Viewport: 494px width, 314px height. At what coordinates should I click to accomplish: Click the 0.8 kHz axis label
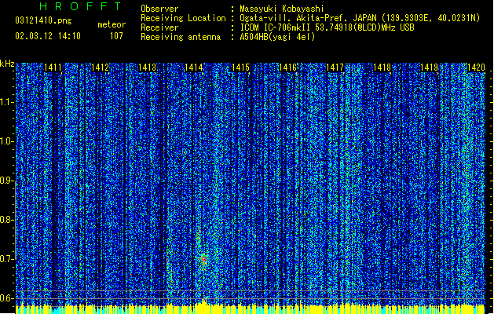(x=6, y=220)
